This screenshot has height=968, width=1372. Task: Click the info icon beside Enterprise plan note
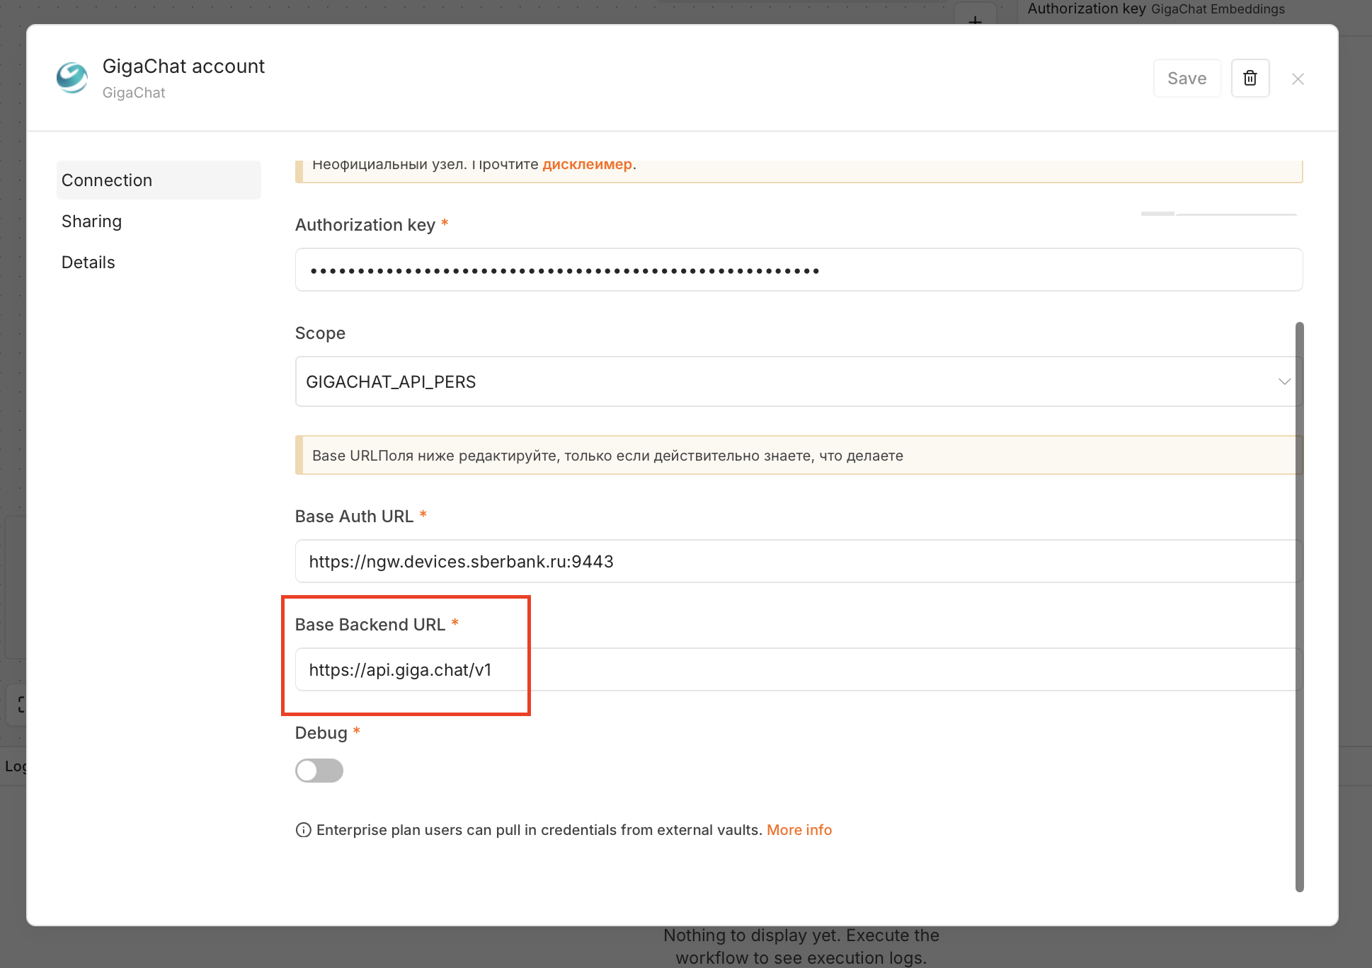[x=303, y=830]
